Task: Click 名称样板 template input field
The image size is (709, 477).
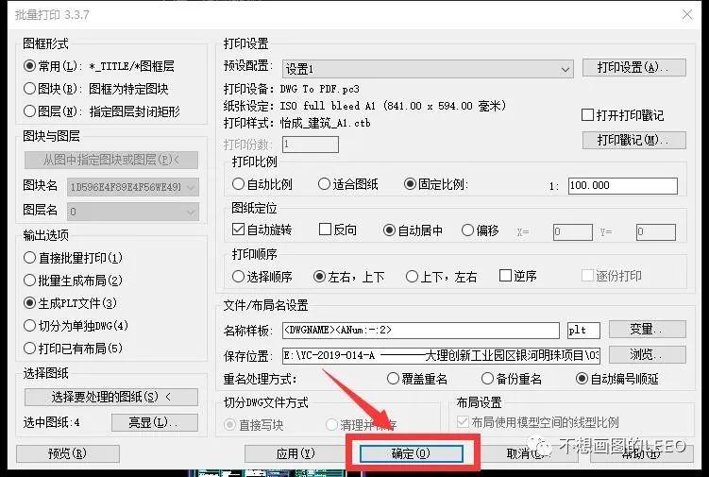Action: [x=420, y=331]
